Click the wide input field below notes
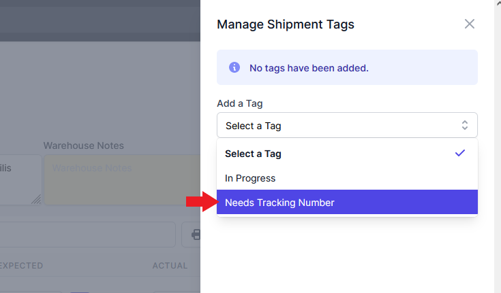The height and width of the screenshot is (293, 501). 87,235
